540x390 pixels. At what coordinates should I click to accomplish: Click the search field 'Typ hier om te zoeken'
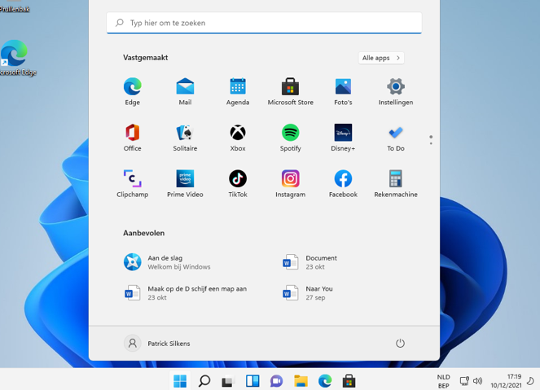[x=264, y=23]
